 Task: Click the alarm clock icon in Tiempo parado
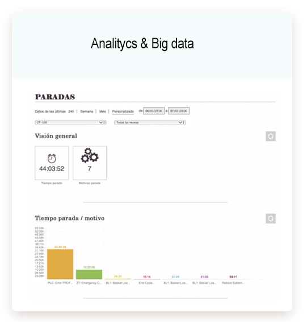(x=52, y=159)
